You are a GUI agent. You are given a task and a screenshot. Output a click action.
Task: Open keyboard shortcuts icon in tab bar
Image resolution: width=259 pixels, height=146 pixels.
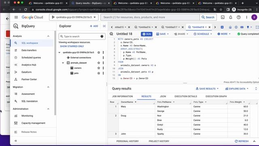pos(242,27)
